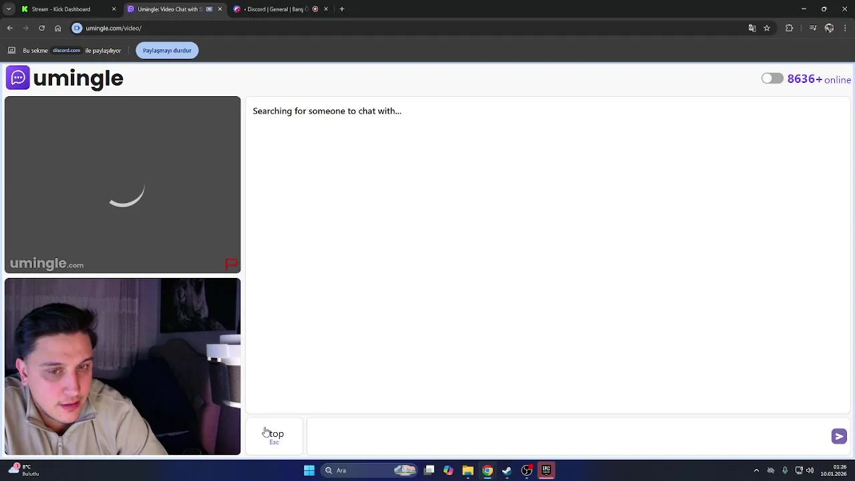Click the stranger video loading panel
This screenshot has height=481, width=855.
tap(122, 185)
